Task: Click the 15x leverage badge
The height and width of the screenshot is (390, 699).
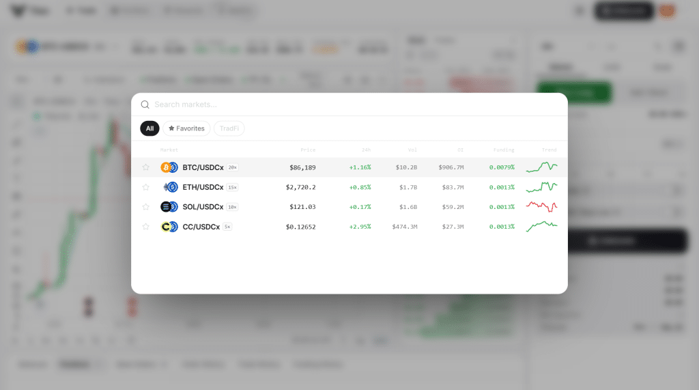Action: 232,187
